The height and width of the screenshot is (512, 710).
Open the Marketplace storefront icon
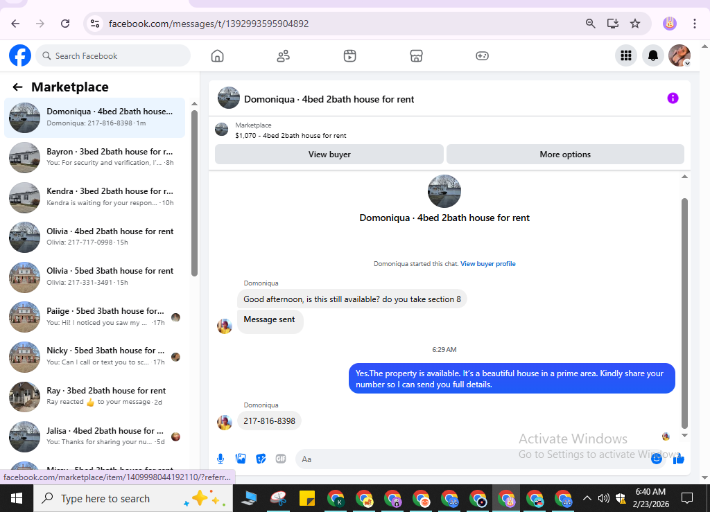(x=416, y=56)
